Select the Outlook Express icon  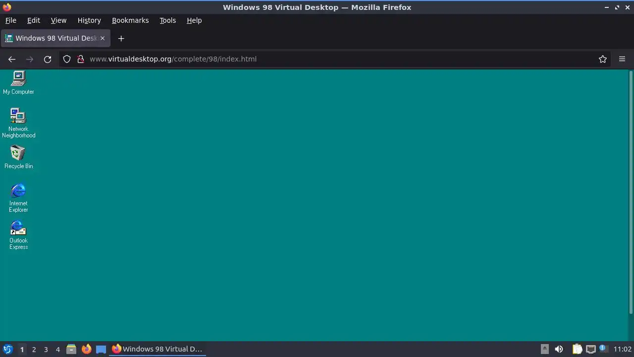[x=18, y=235]
